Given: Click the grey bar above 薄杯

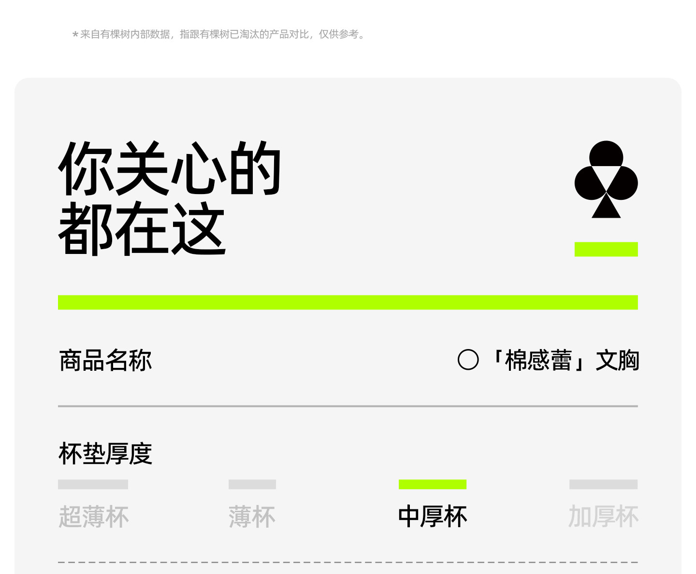Looking at the screenshot, I should click(x=252, y=484).
